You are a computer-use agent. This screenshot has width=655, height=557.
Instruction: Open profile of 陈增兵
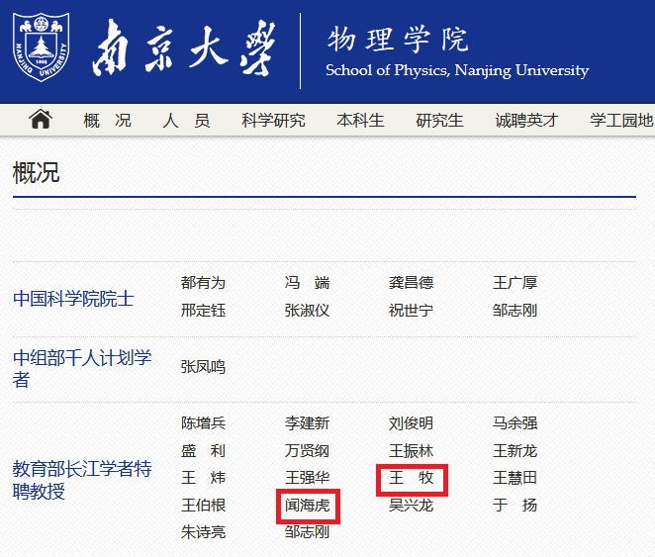203,423
